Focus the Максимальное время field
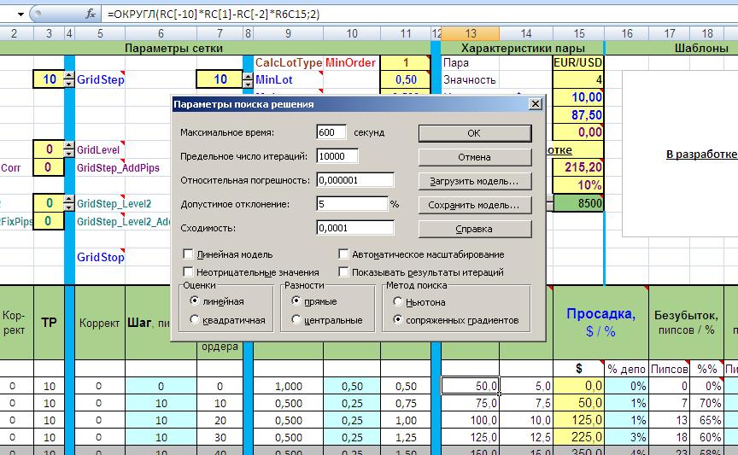This screenshot has height=455, width=738. tap(331, 132)
